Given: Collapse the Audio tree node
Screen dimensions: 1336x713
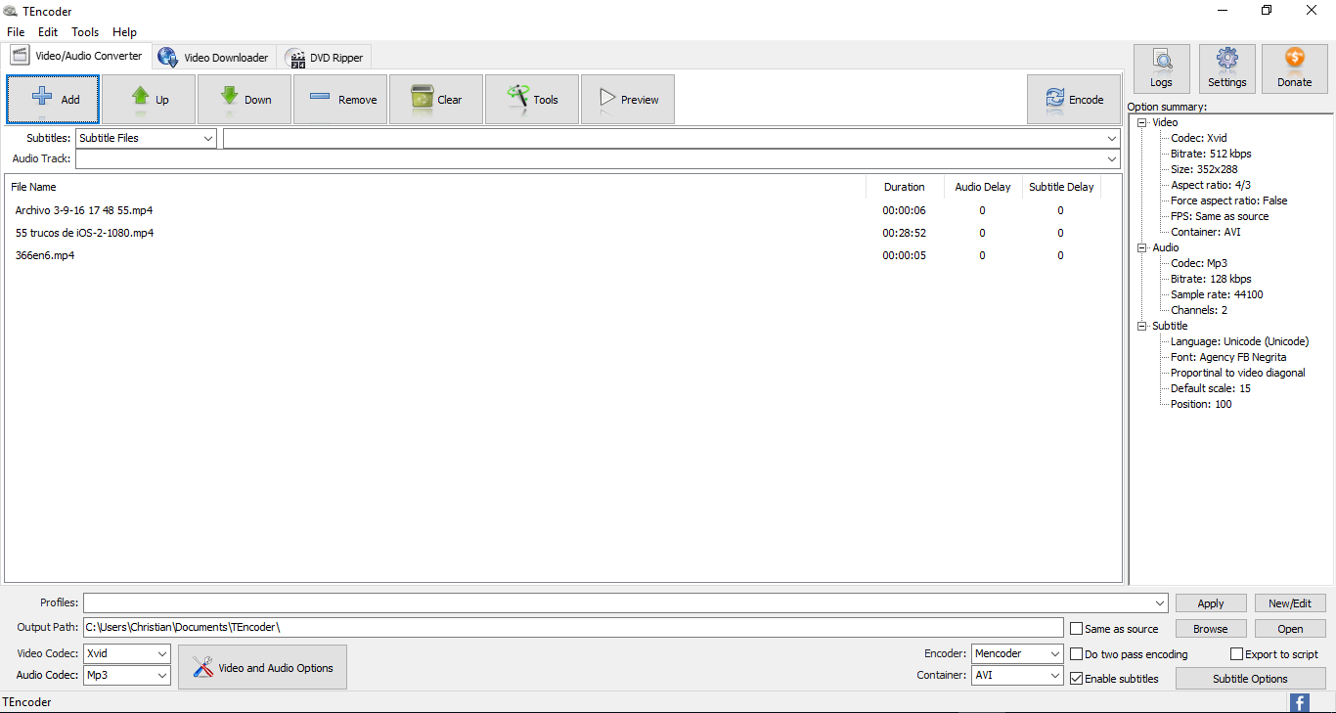Looking at the screenshot, I should pyautogui.click(x=1143, y=247).
